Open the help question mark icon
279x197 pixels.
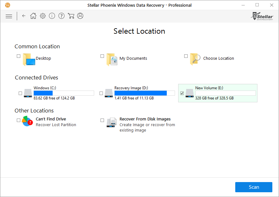[62, 16]
